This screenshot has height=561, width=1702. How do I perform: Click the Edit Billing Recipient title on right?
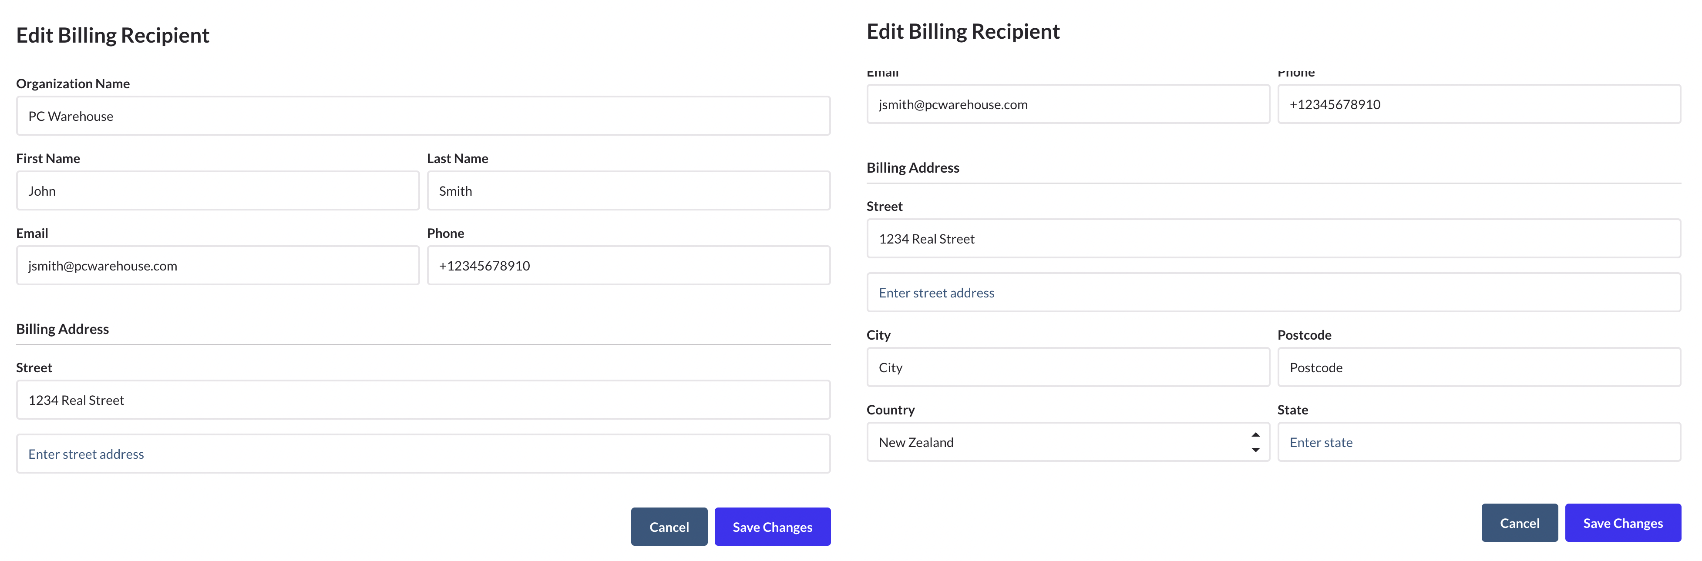coord(963,31)
